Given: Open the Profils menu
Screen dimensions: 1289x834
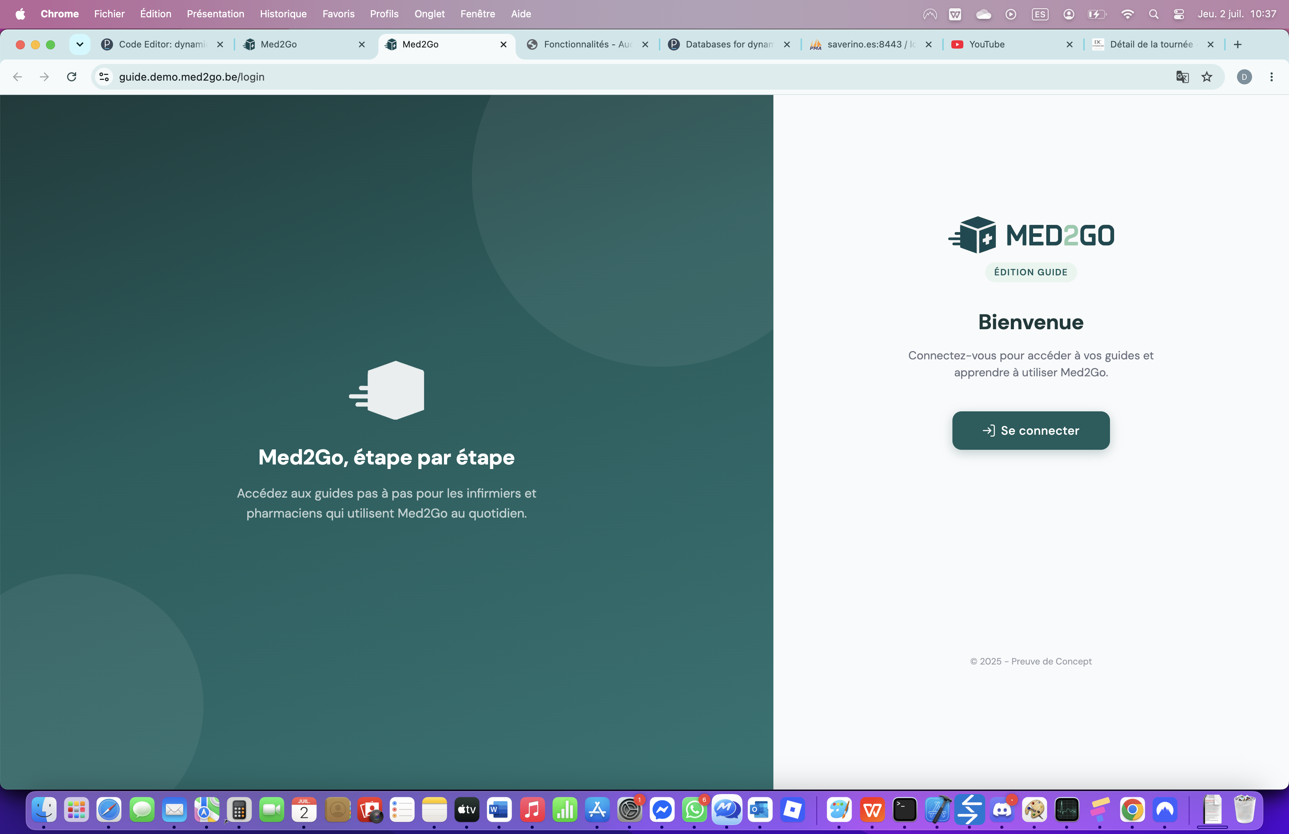Looking at the screenshot, I should [384, 14].
